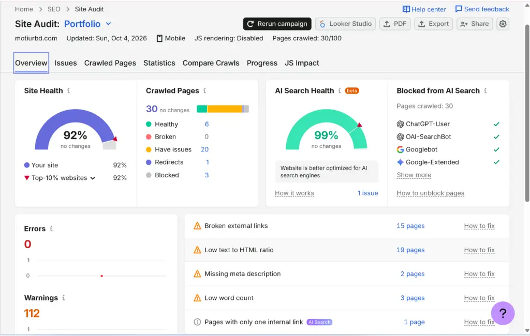Click the ChatGPT-User green checkmark
Screen dimensions: 530x336
[496, 124]
